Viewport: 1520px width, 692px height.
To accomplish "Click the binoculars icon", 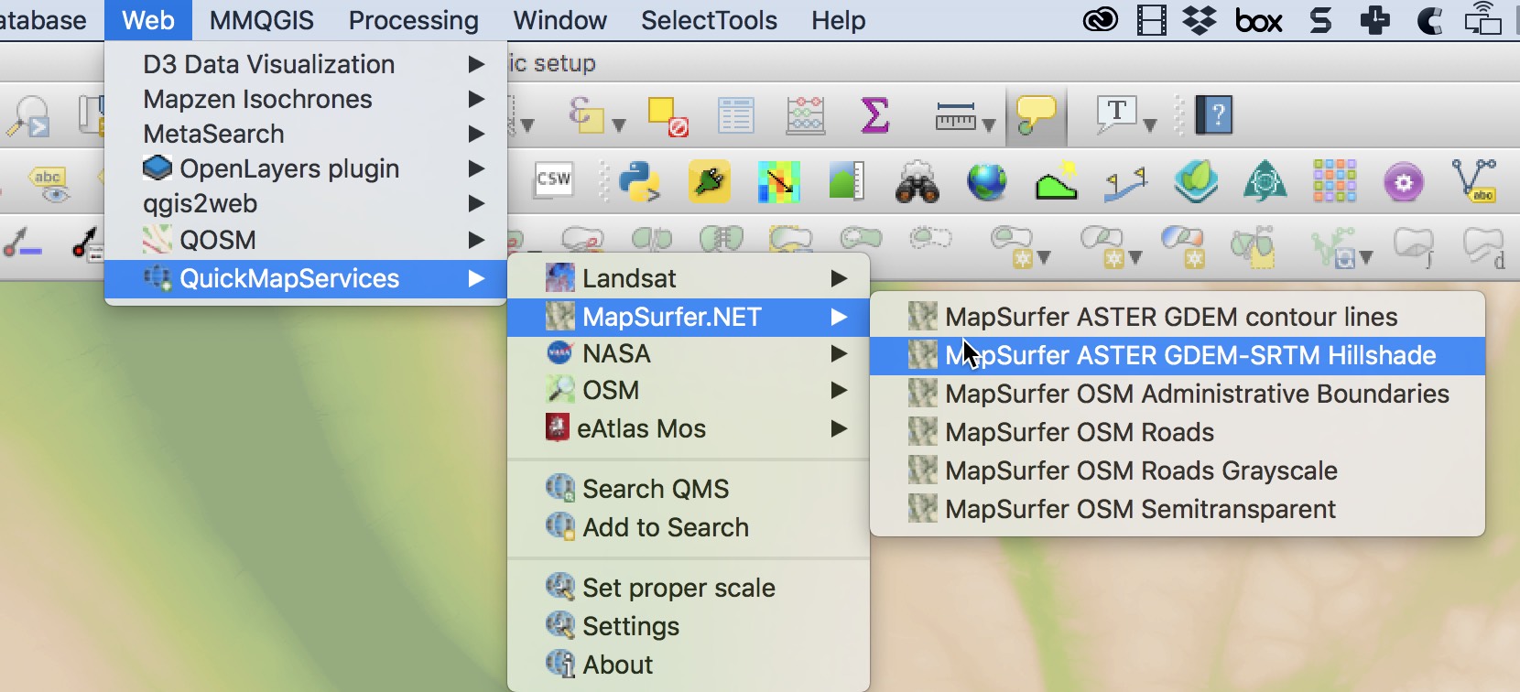I will (x=917, y=181).
